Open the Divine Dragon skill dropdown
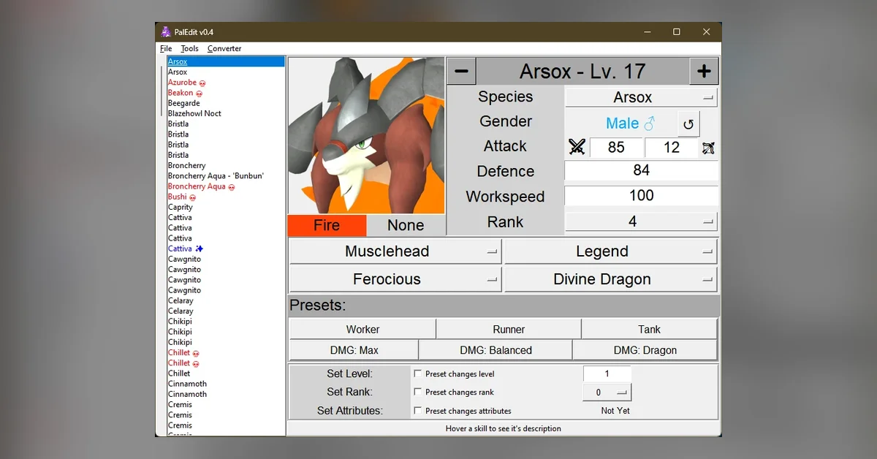 tap(610, 279)
